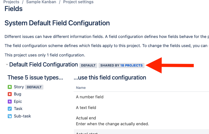Click the purple Epic lightning icon

click(10, 102)
